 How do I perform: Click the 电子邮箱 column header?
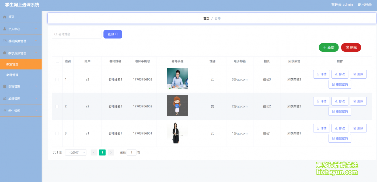240,61
